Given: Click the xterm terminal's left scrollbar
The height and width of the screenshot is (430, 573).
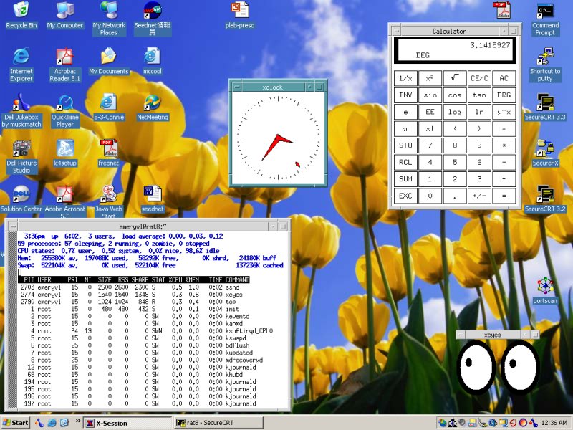Looking at the screenshot, I should coord(11,322).
